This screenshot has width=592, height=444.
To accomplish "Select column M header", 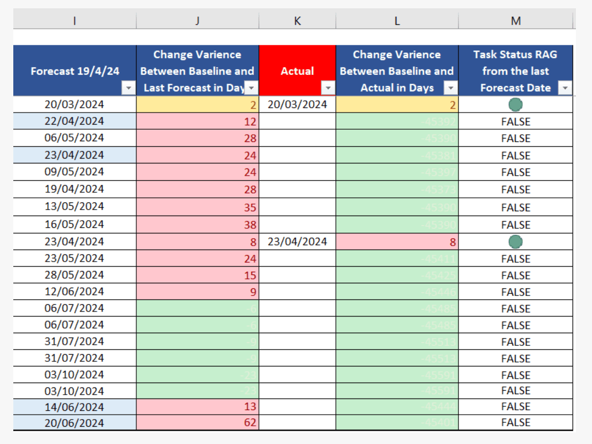I will click(x=516, y=21).
